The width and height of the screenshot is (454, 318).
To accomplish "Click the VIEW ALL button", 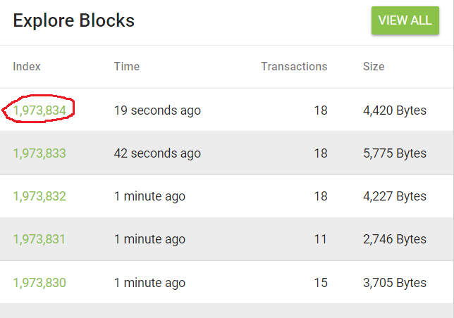I will point(405,20).
